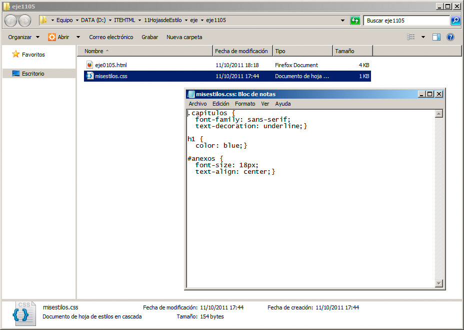Click the Buscar eje1105 search field
The height and width of the screenshot is (330, 464).
pyautogui.click(x=406, y=21)
